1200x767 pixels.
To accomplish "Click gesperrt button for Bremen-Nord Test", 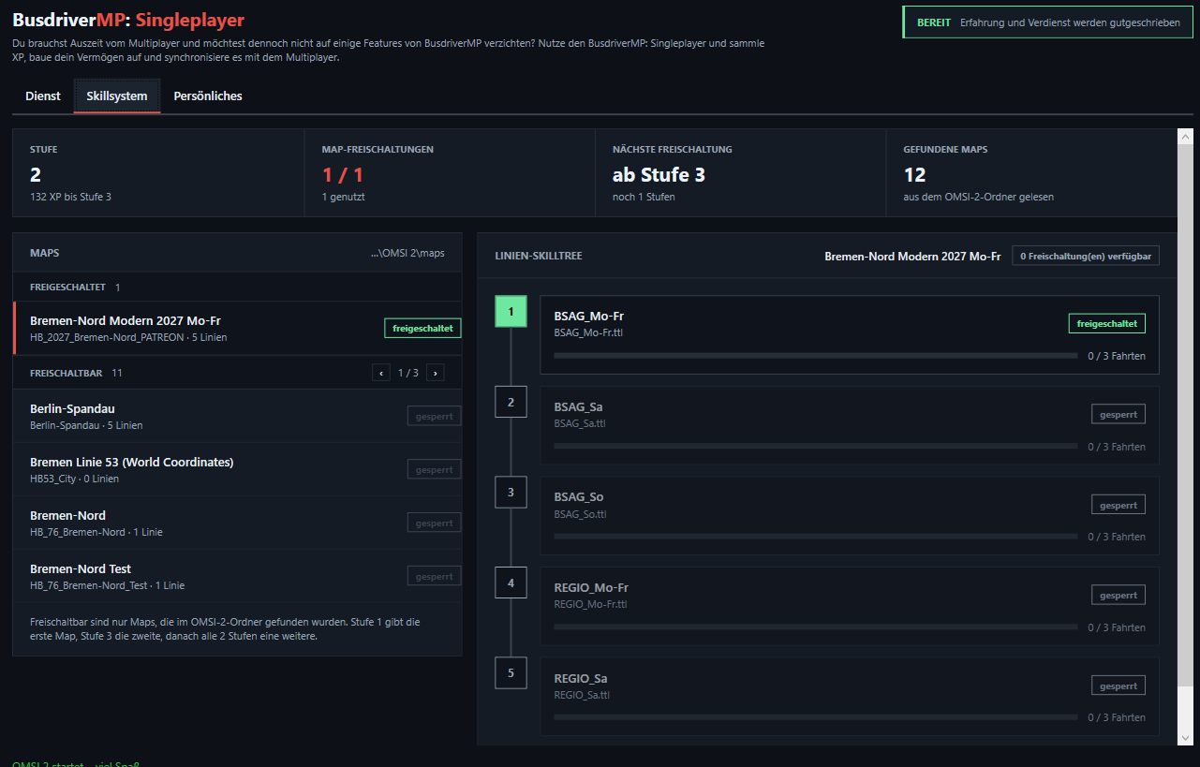I will coord(434,576).
